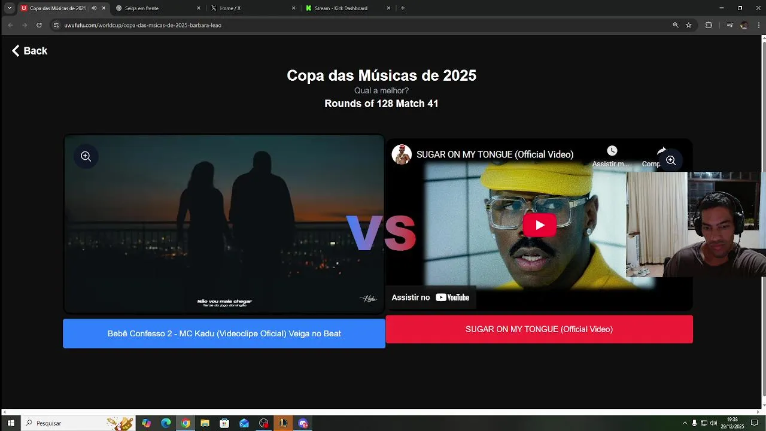Open File Explorer from taskbar
This screenshot has width=766, height=431.
(205, 423)
